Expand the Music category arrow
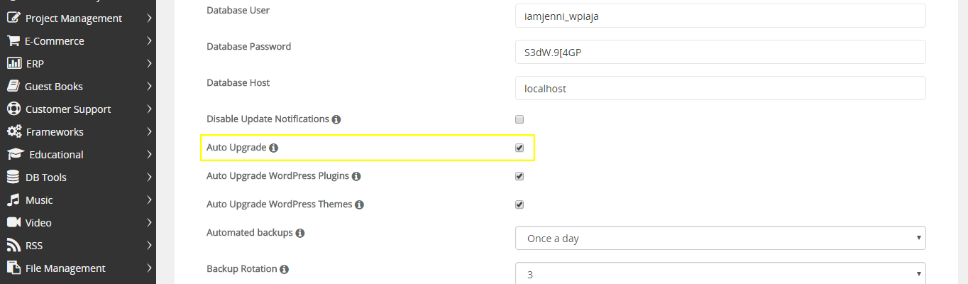This screenshot has width=968, height=284. point(149,200)
